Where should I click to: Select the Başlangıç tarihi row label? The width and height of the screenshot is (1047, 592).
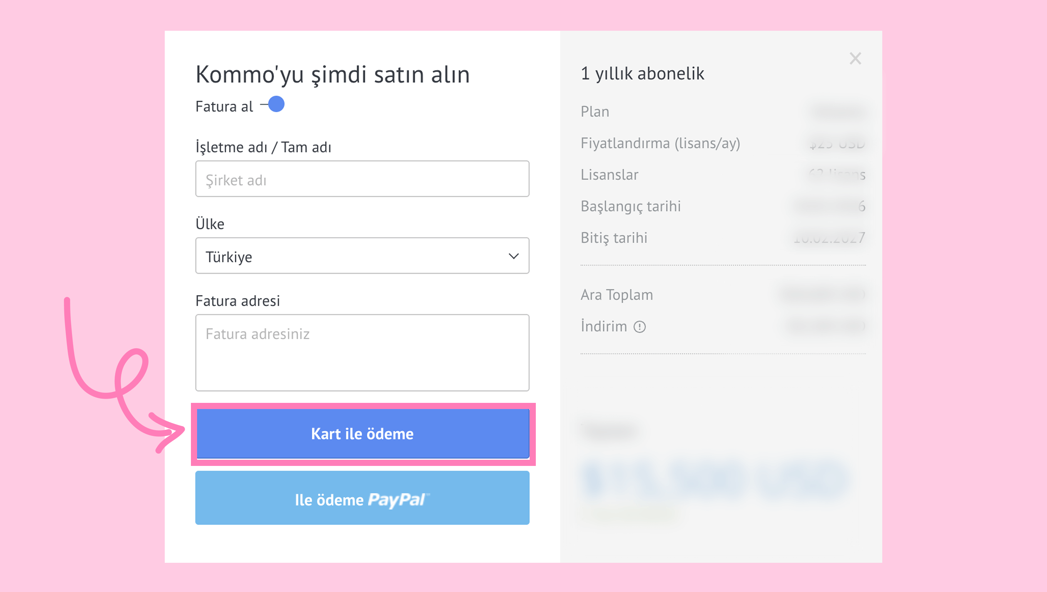click(630, 206)
